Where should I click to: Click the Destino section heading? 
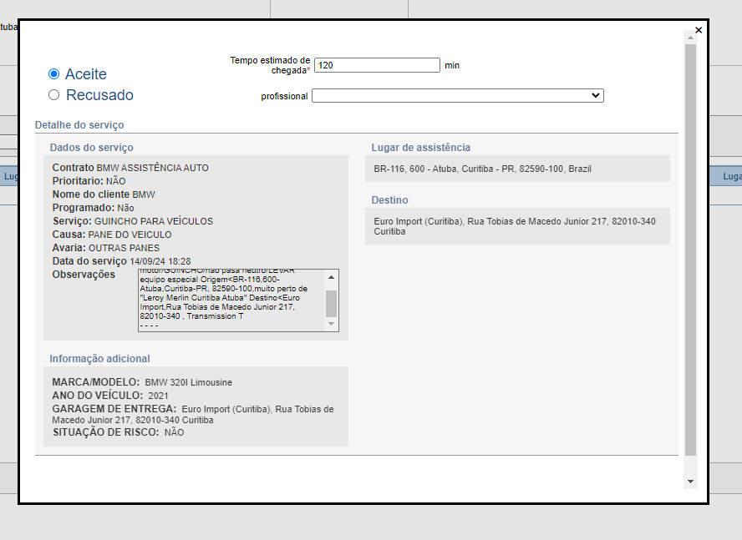pyautogui.click(x=389, y=200)
